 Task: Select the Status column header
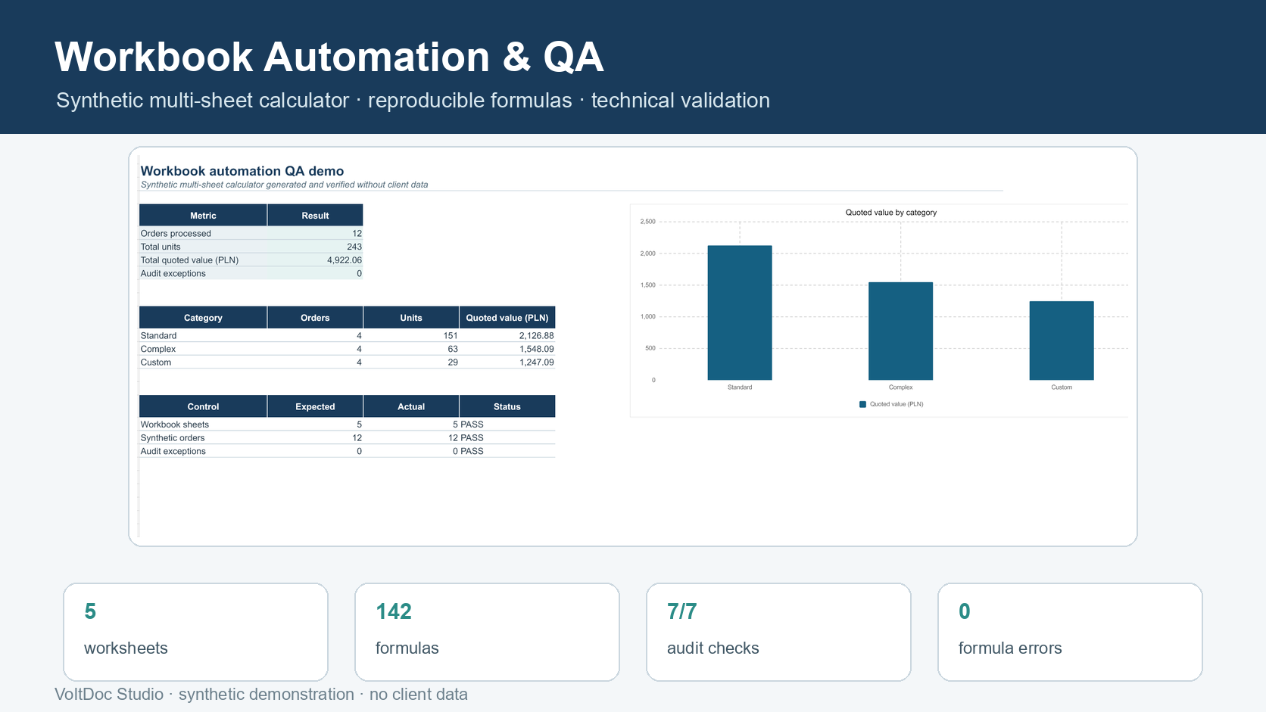[x=507, y=406]
